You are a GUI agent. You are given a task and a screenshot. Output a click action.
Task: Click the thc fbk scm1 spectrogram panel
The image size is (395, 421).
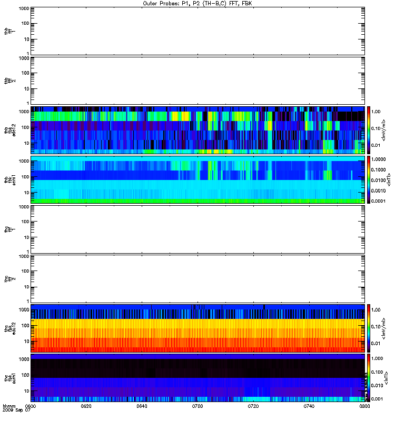coord(197,378)
